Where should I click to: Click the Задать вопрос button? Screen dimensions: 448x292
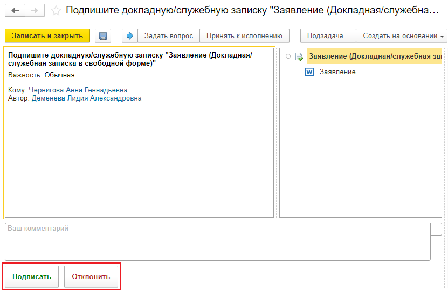(168, 36)
